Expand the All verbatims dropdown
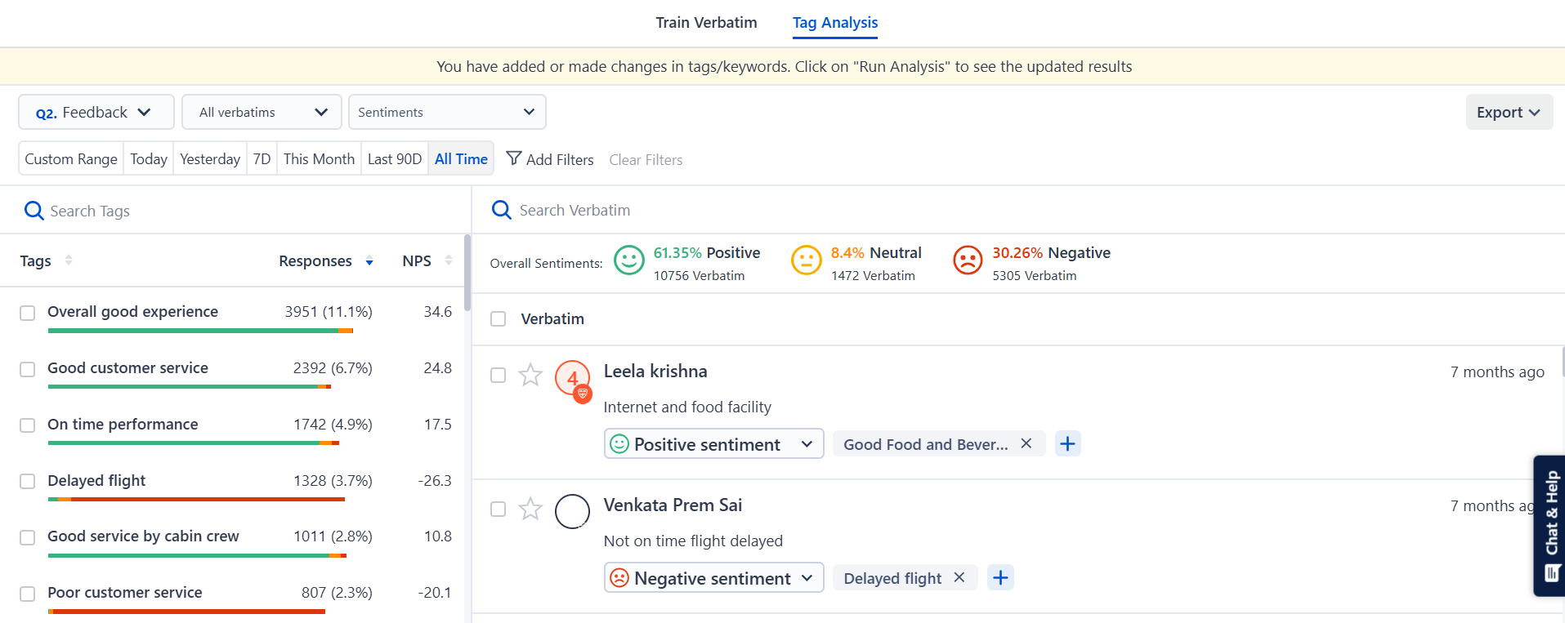The height and width of the screenshot is (623, 1565). 262,112
